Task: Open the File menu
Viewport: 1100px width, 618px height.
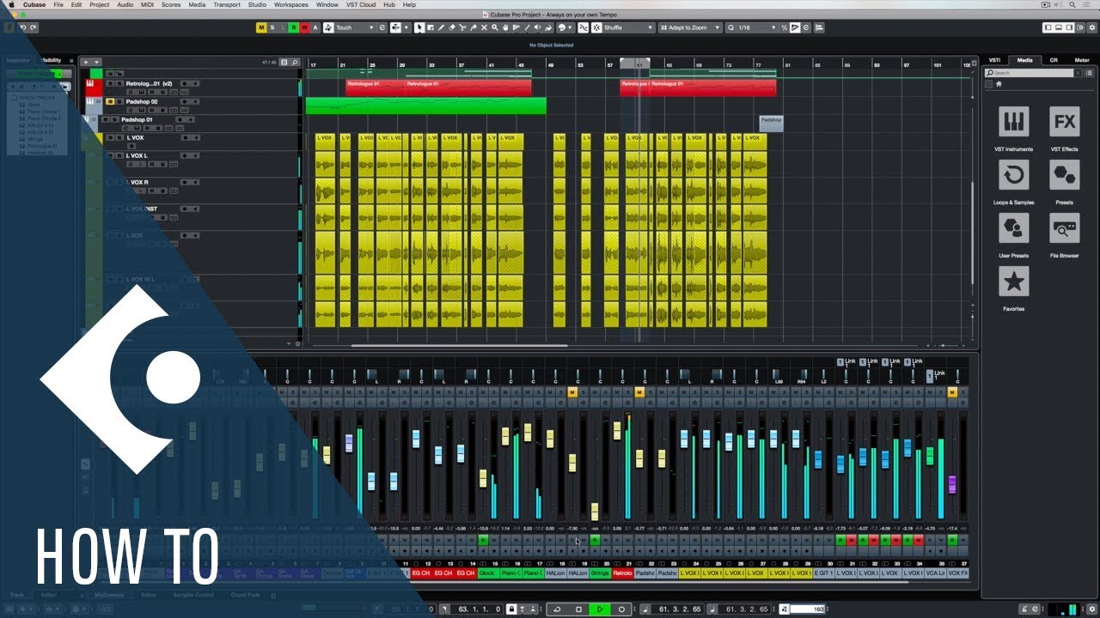Action: pos(58,4)
